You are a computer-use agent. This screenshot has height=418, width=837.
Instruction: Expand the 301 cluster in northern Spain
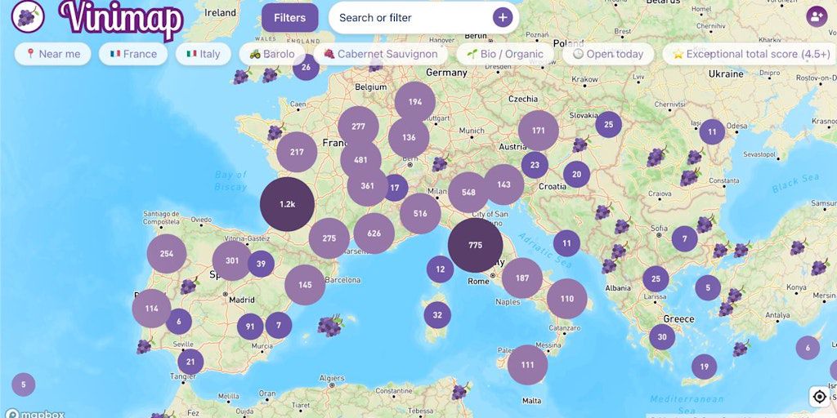232,260
